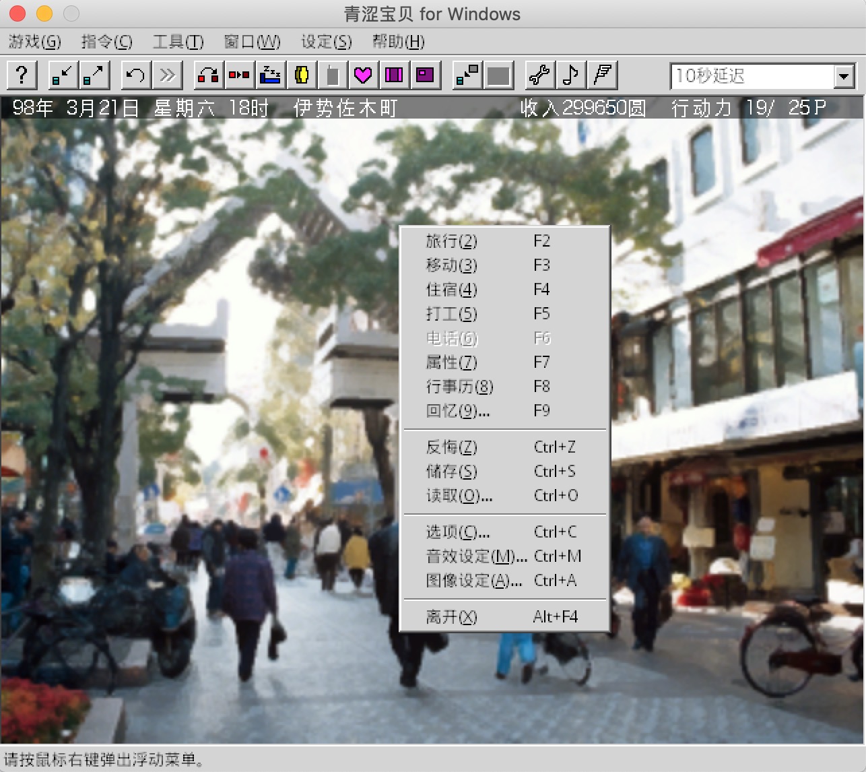Click the yellow part-time work icon
Screen dimensions: 866x772
pos(302,75)
